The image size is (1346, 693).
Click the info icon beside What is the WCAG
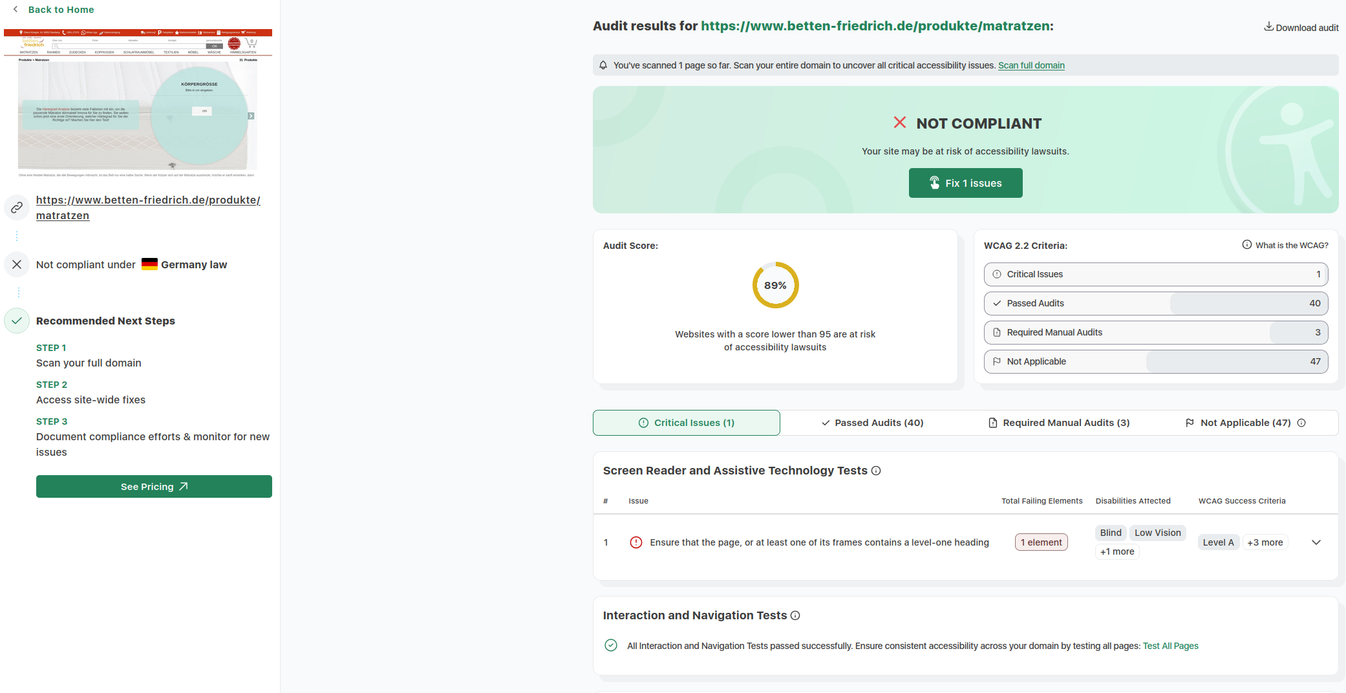(x=1246, y=245)
